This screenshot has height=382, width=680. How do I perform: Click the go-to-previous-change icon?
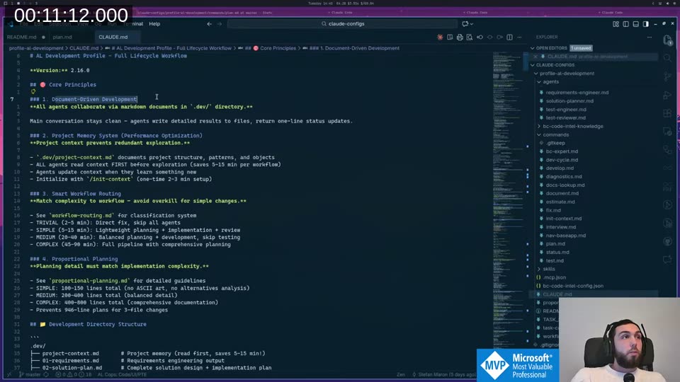click(x=480, y=37)
